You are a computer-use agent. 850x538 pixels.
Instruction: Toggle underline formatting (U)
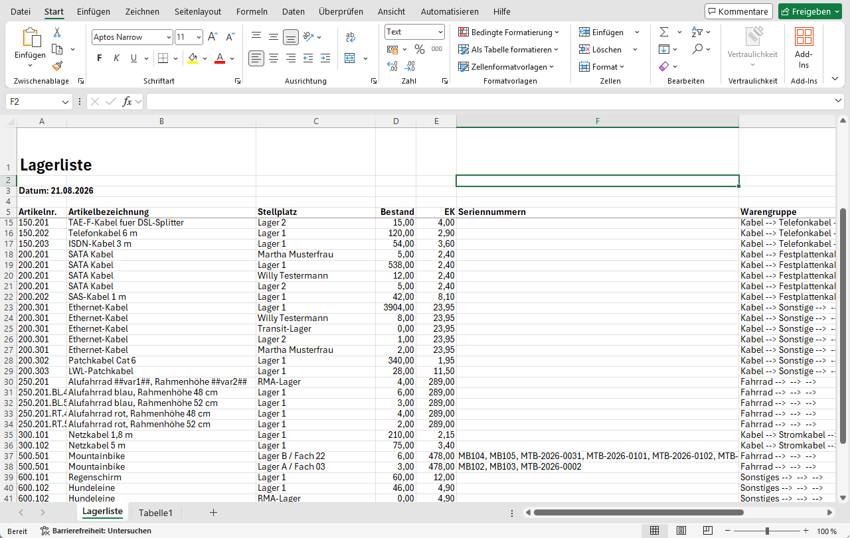pos(134,58)
